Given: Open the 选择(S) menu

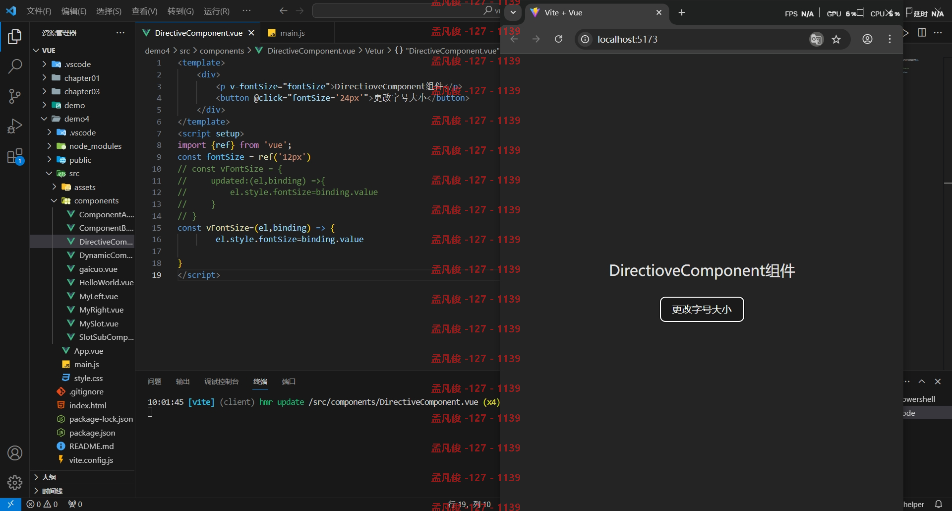Looking at the screenshot, I should 109,11.
